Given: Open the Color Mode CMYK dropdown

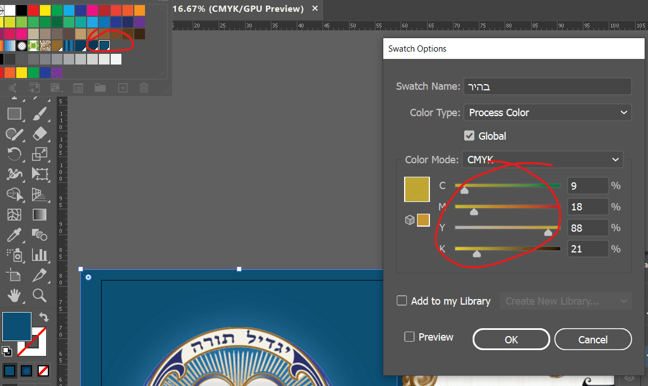Looking at the screenshot, I should point(542,159).
